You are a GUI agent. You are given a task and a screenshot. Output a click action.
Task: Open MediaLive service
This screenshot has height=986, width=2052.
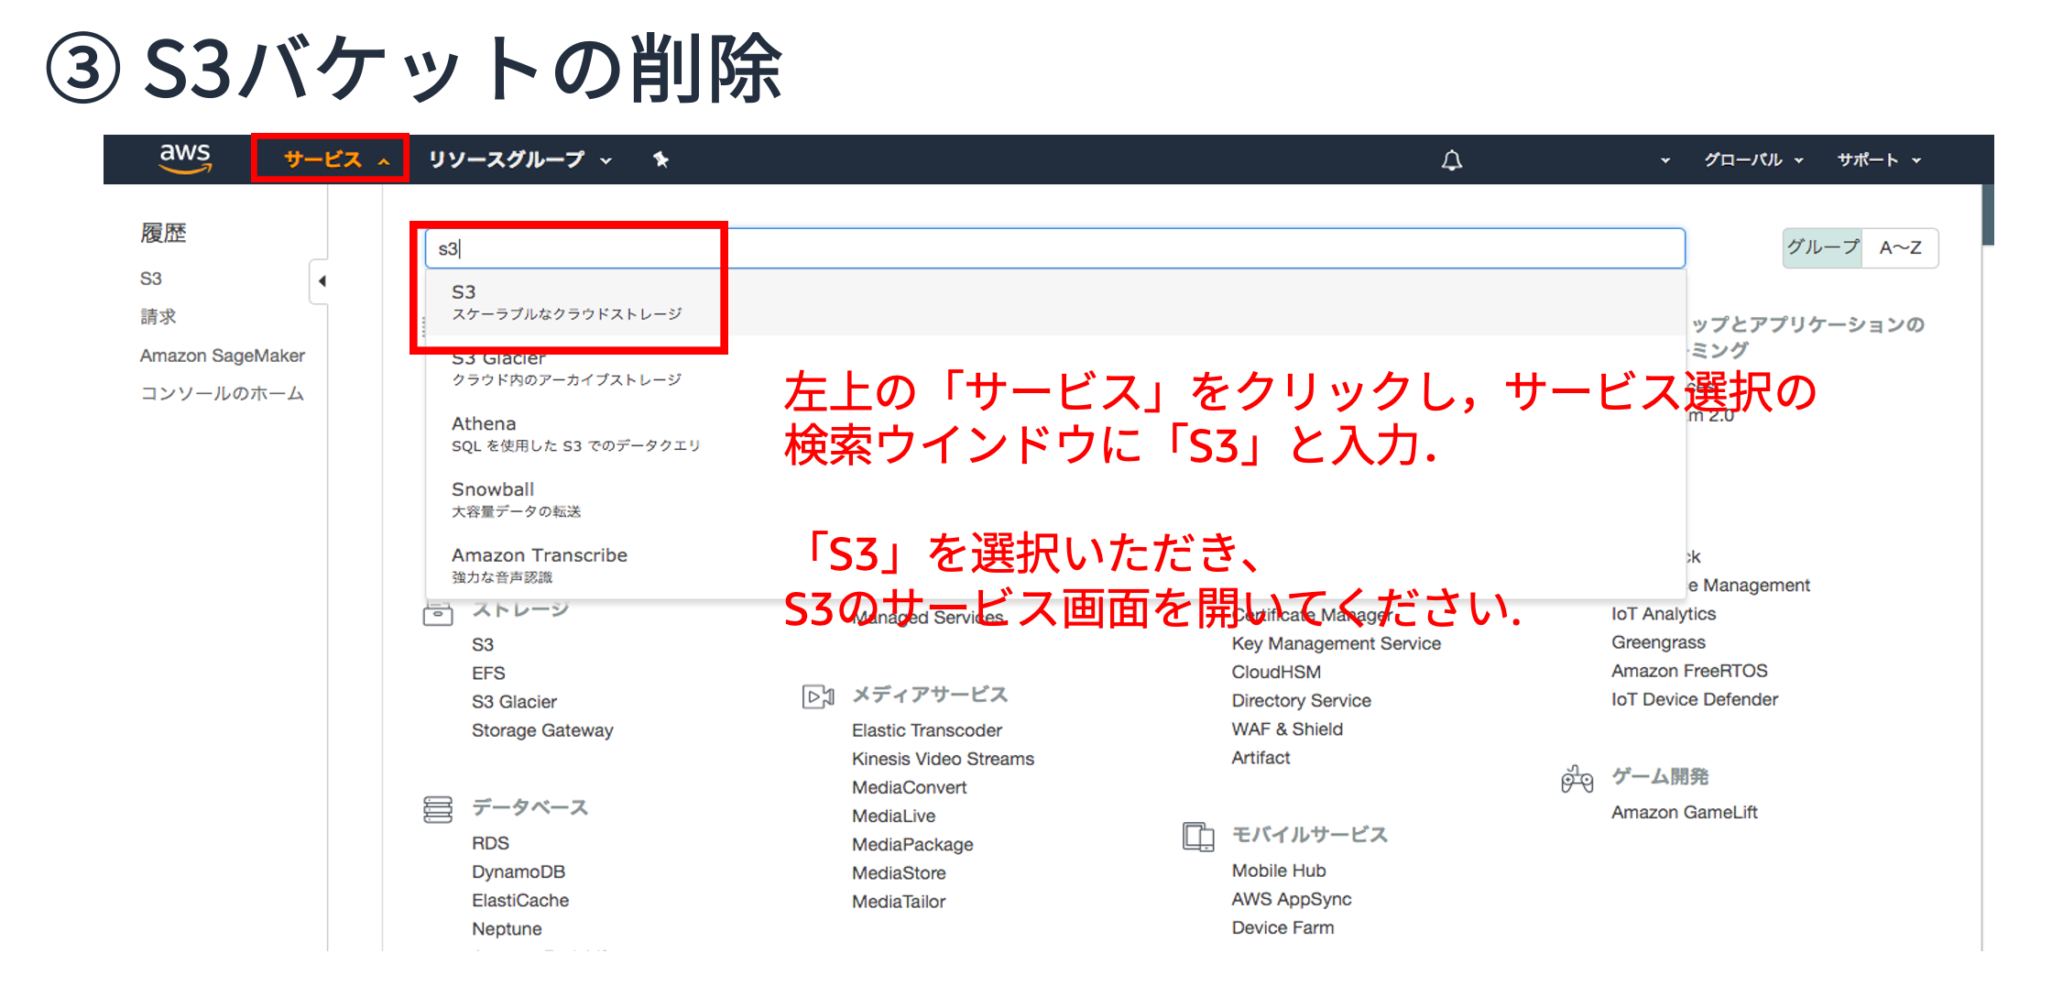[893, 816]
